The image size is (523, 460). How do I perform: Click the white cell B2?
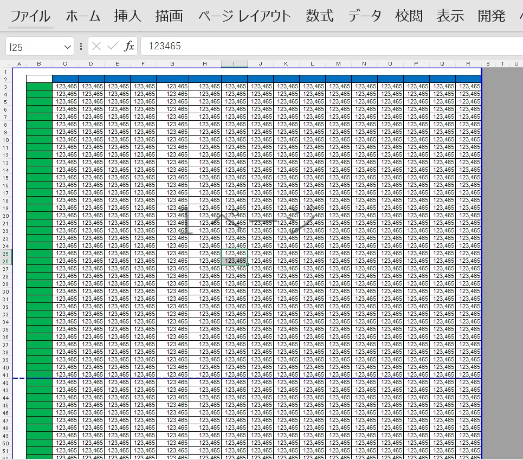[40, 79]
